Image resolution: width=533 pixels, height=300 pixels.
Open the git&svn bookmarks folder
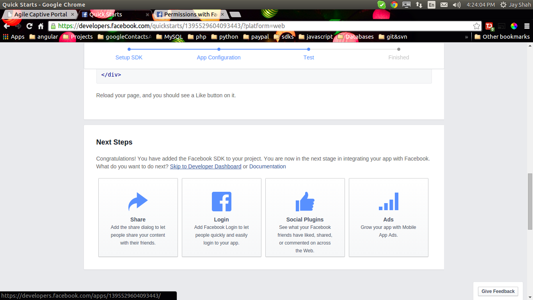click(x=393, y=37)
